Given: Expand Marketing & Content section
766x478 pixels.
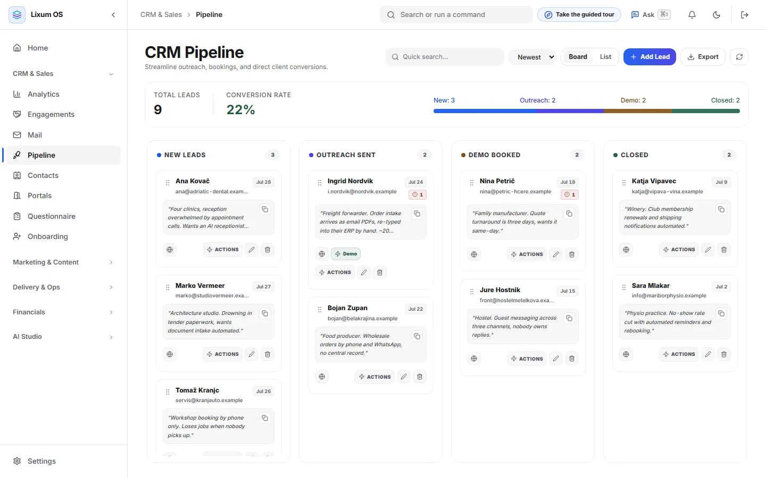Looking at the screenshot, I should 64,262.
